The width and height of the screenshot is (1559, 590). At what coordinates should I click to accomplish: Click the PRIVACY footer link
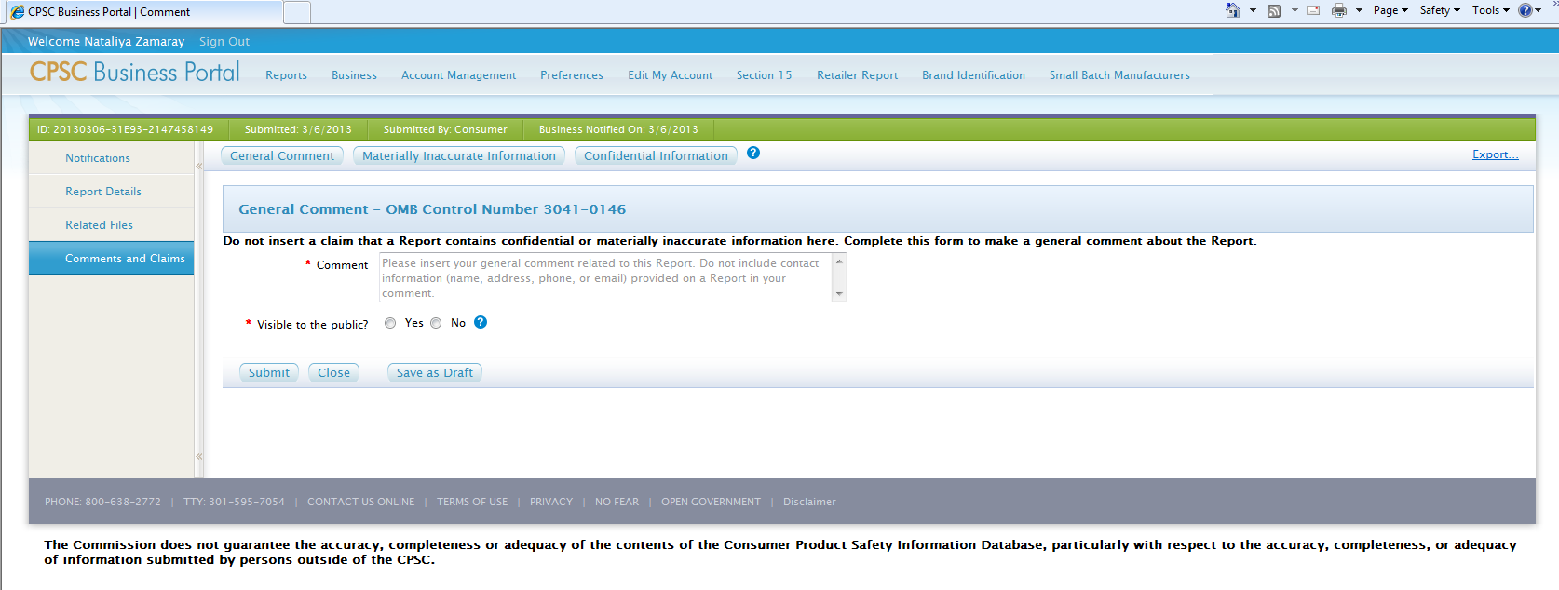pyautogui.click(x=551, y=502)
